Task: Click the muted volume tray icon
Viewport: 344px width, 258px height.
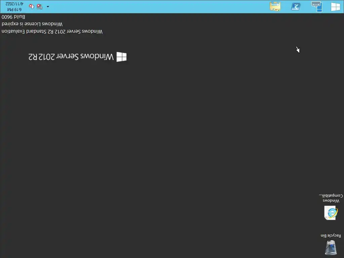Action: click(x=32, y=7)
